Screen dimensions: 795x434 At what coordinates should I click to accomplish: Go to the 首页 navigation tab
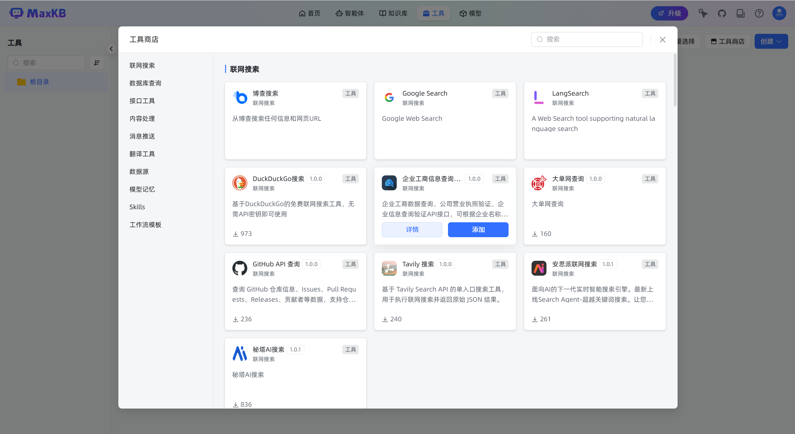(310, 13)
